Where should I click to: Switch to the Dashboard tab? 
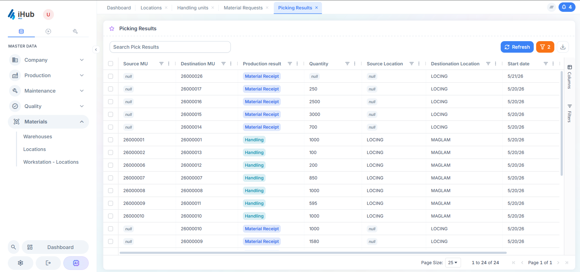click(x=119, y=8)
